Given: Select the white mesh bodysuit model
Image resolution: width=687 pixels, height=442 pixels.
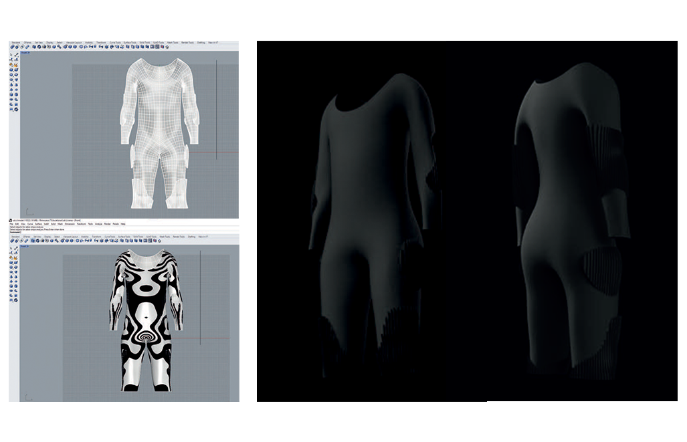Looking at the screenshot, I should click(159, 132).
